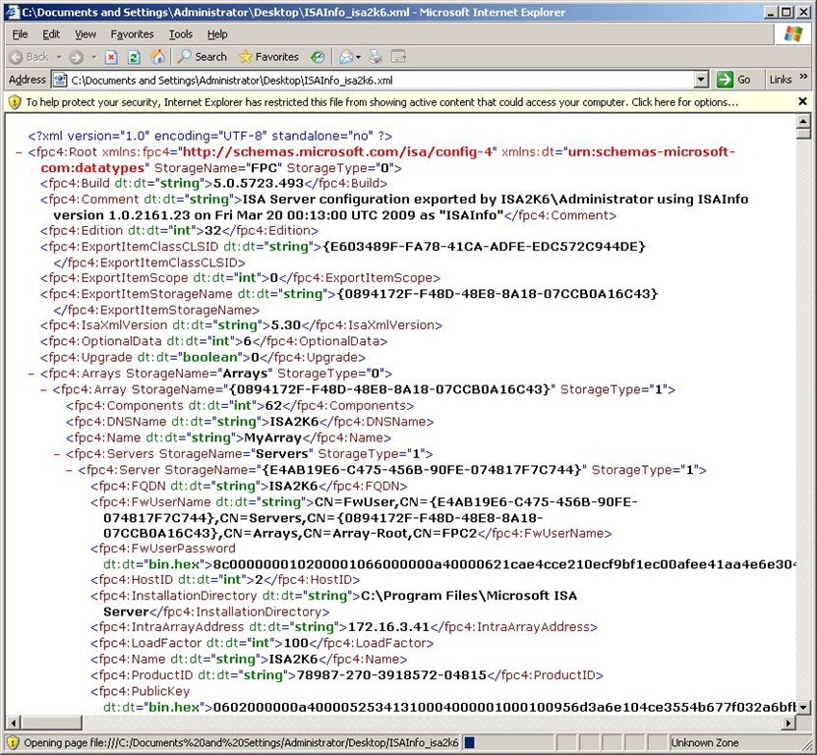817x755 pixels.
Task: Click the vertical scrollbar down arrow
Action: pos(803,707)
